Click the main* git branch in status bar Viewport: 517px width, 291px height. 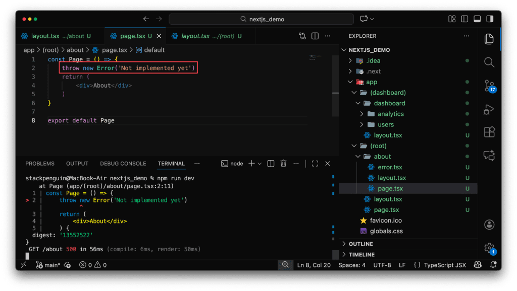click(48, 265)
